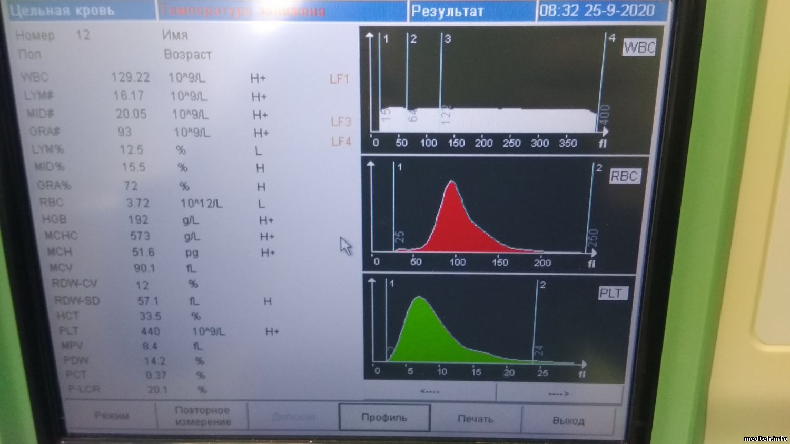Click the Имя patient name field
Screen dimensions: 790x444
click(x=175, y=35)
